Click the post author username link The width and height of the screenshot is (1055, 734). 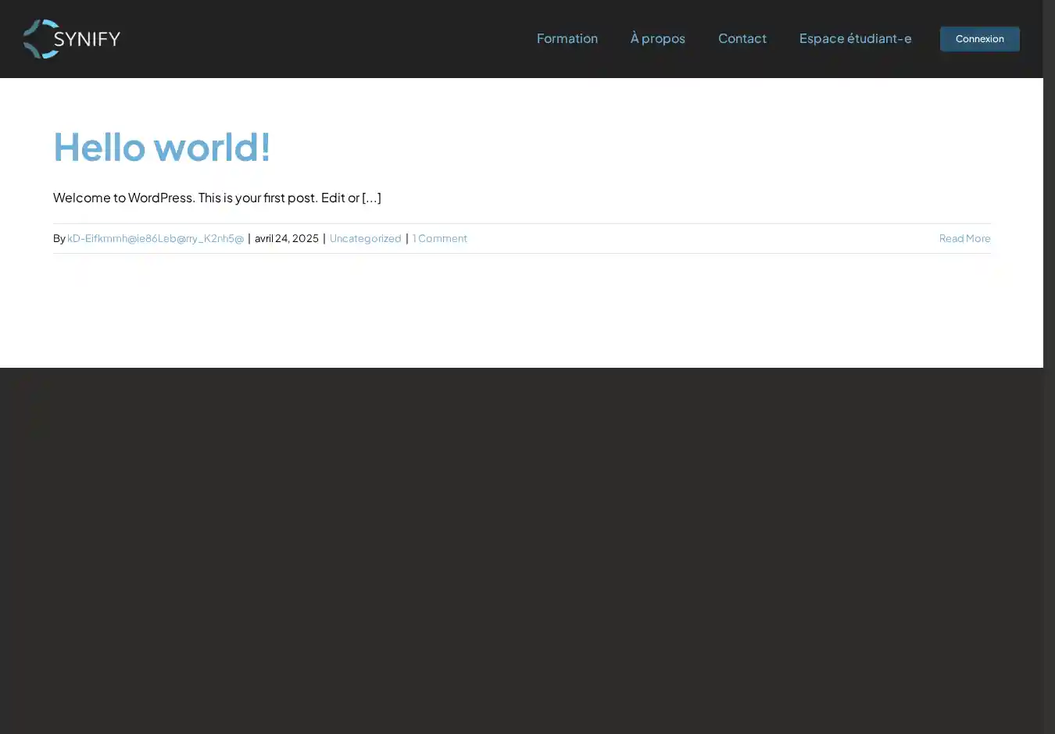click(156, 238)
